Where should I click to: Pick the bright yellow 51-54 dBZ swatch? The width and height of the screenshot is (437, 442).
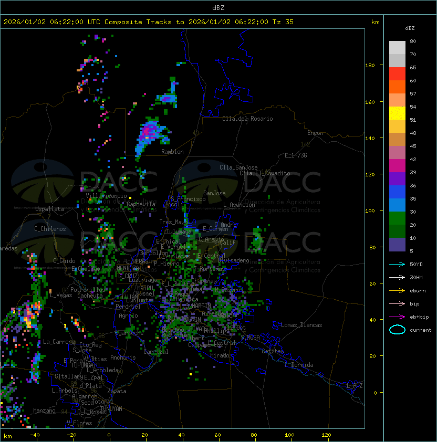pos(397,113)
